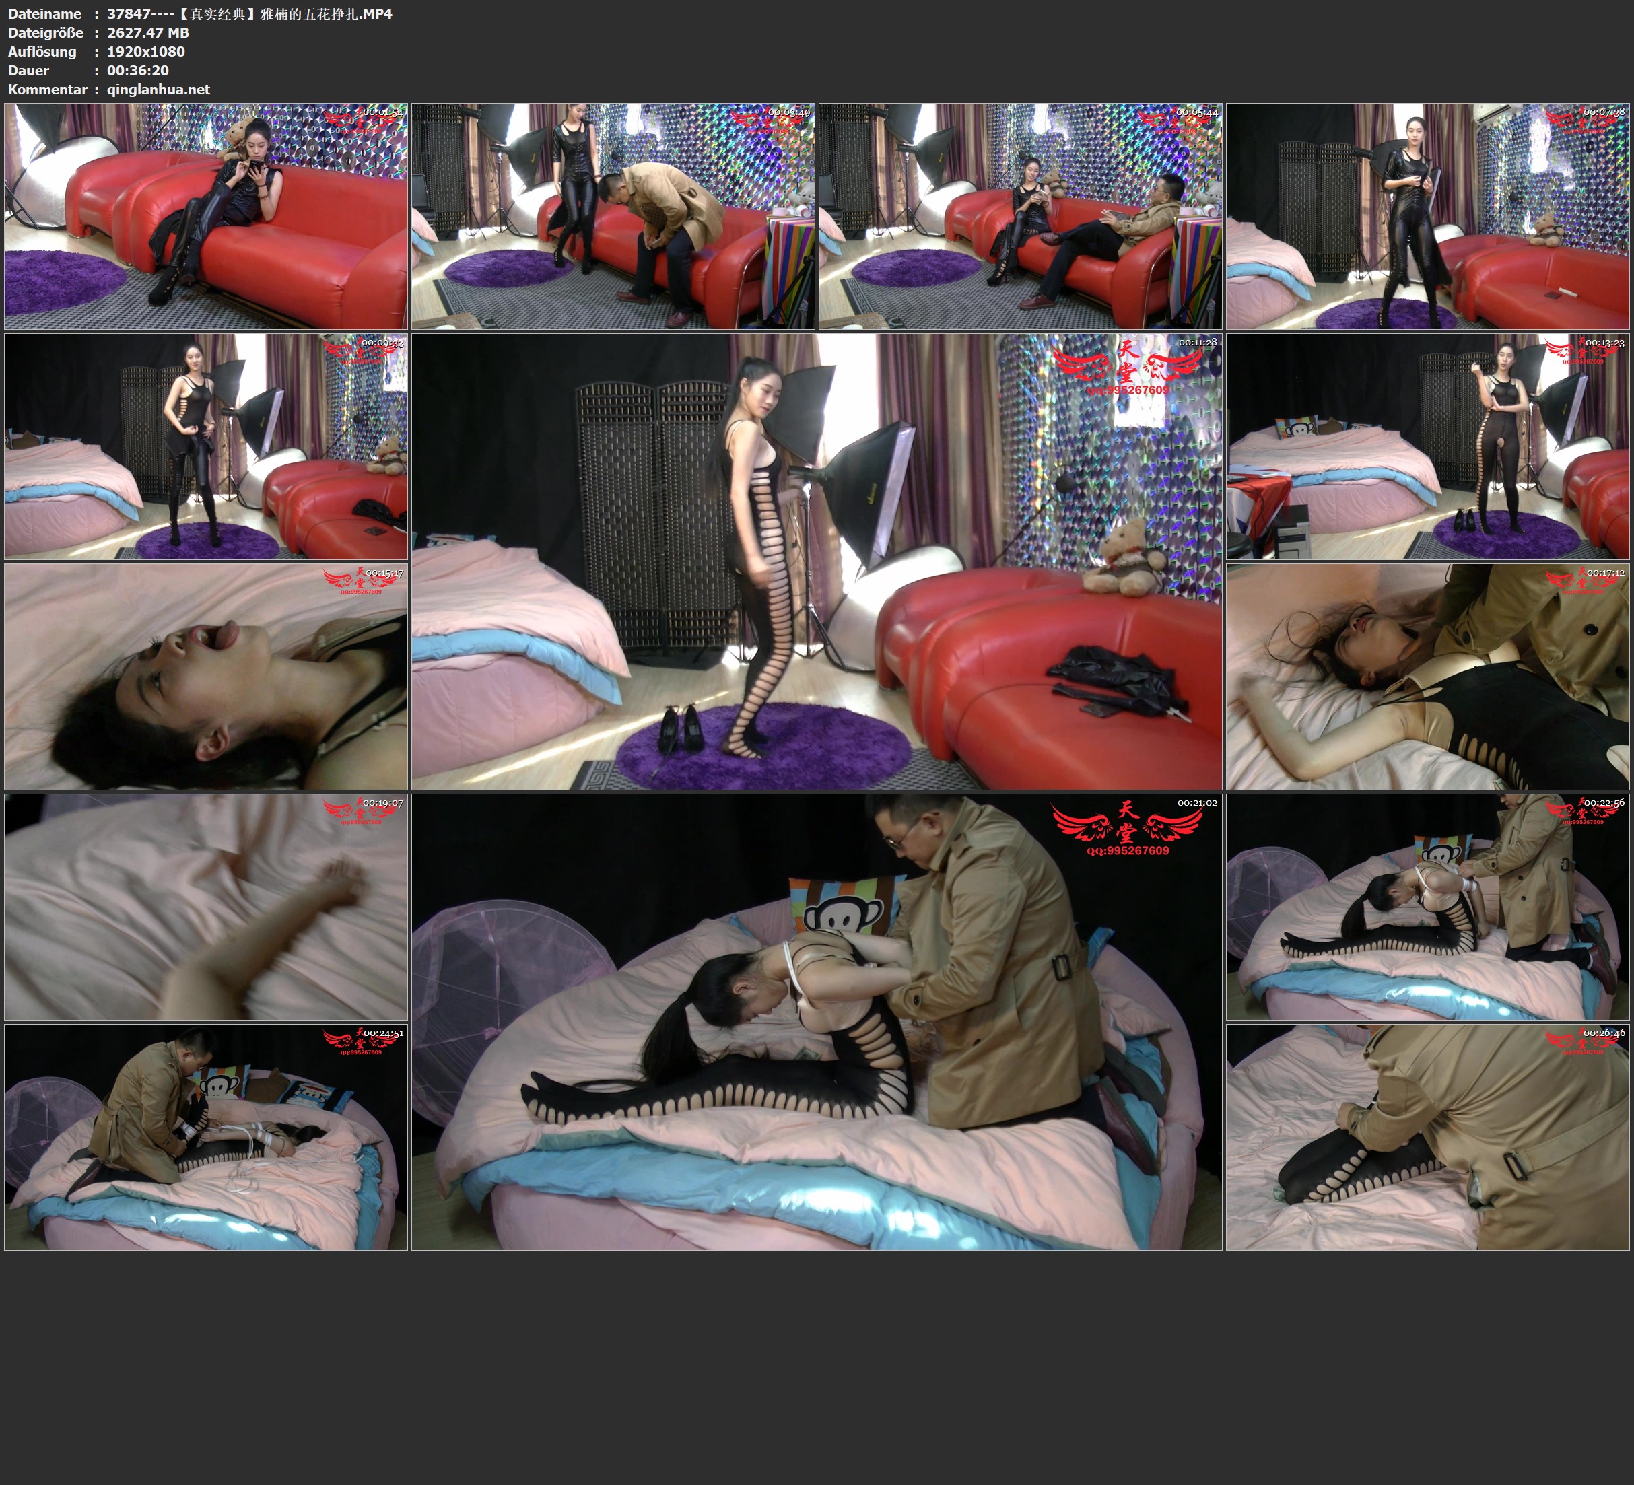Viewport: 1634px width, 1485px height.
Task: Click the large frame at 00:21:02
Action: coord(816,1021)
